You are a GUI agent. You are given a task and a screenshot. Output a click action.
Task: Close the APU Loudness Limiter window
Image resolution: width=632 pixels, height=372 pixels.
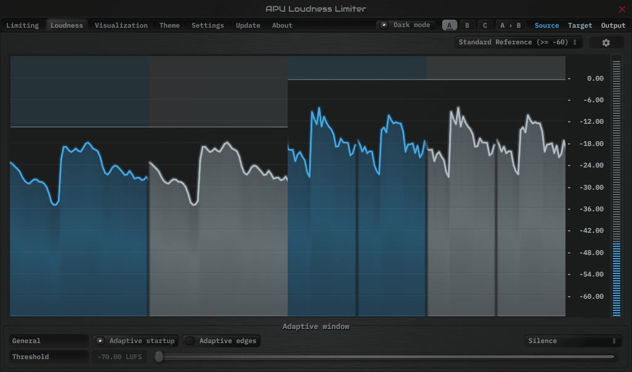tap(622, 9)
